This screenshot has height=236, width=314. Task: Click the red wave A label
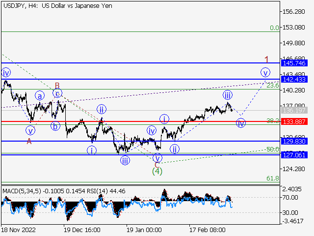pos(29,142)
